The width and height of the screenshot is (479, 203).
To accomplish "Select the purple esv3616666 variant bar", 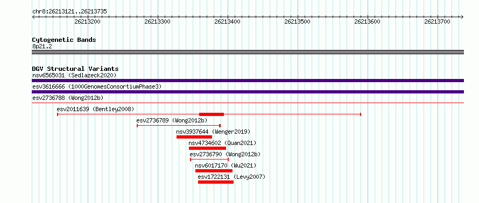I will click(x=248, y=92).
